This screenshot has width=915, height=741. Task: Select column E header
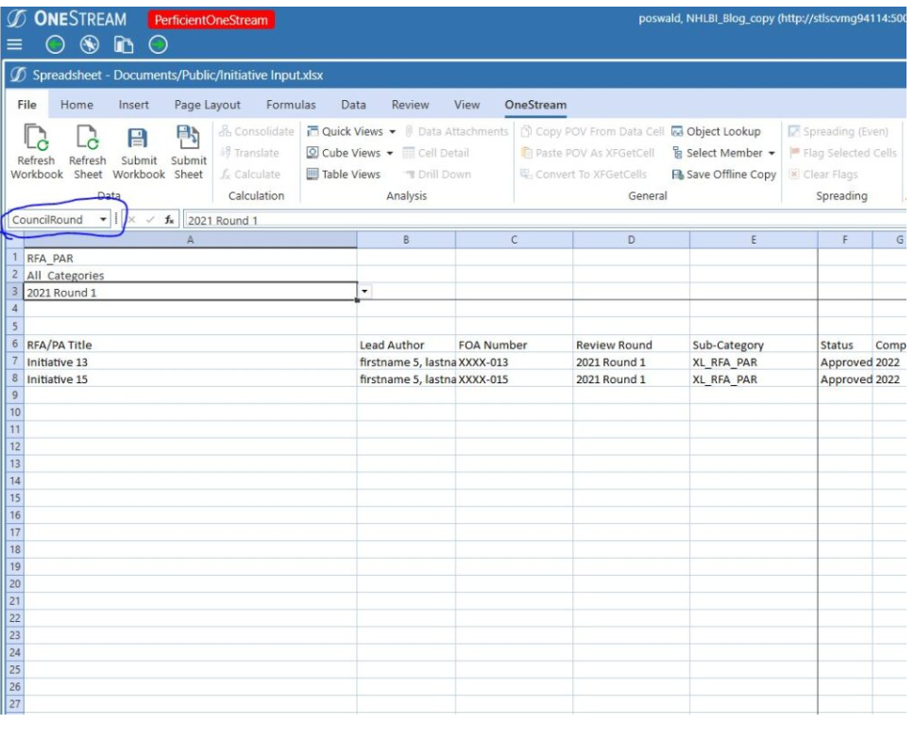pyautogui.click(x=754, y=240)
